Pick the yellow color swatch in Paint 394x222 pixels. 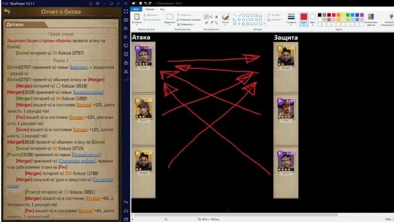[344, 15]
